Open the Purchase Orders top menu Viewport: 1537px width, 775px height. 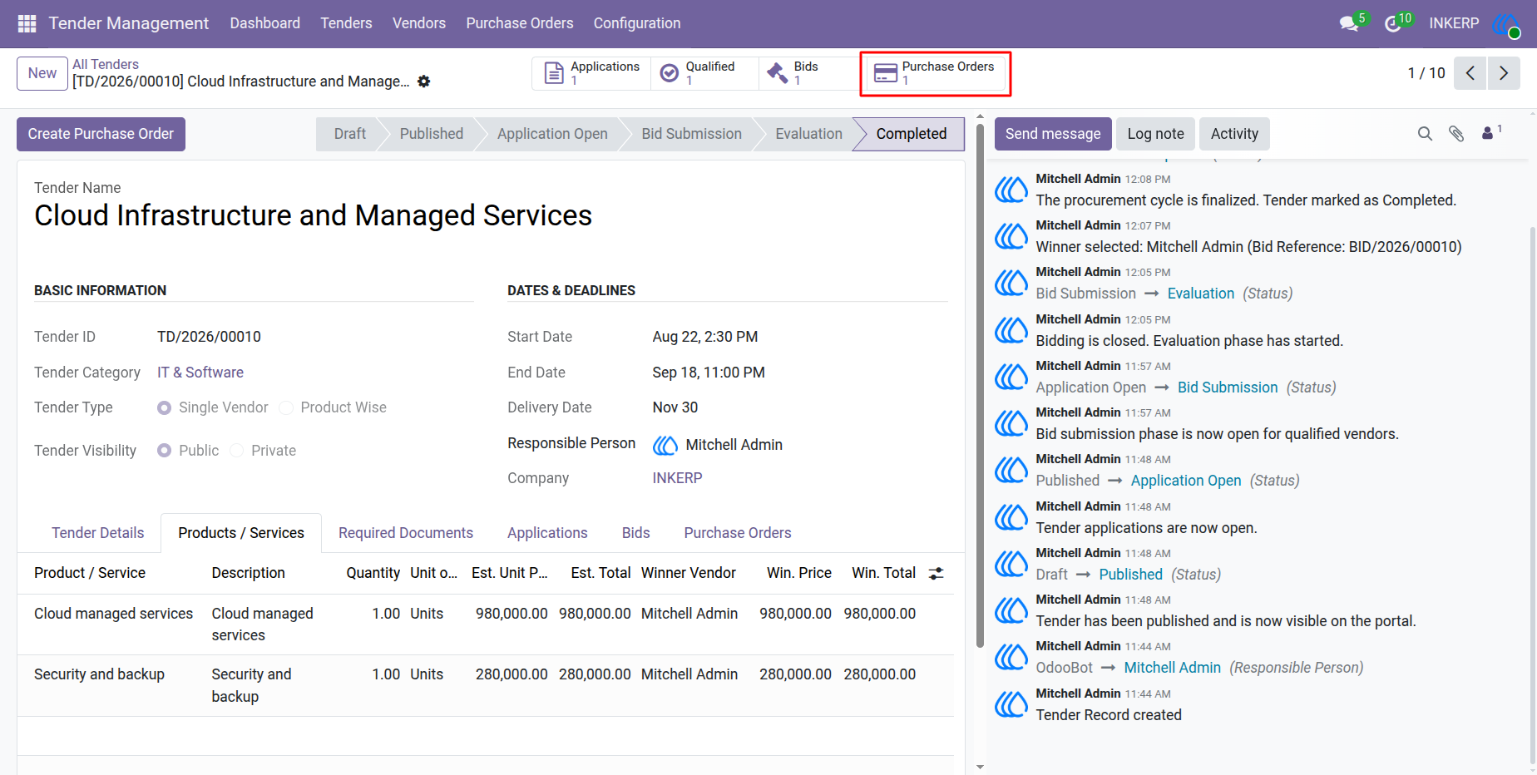pyautogui.click(x=520, y=23)
